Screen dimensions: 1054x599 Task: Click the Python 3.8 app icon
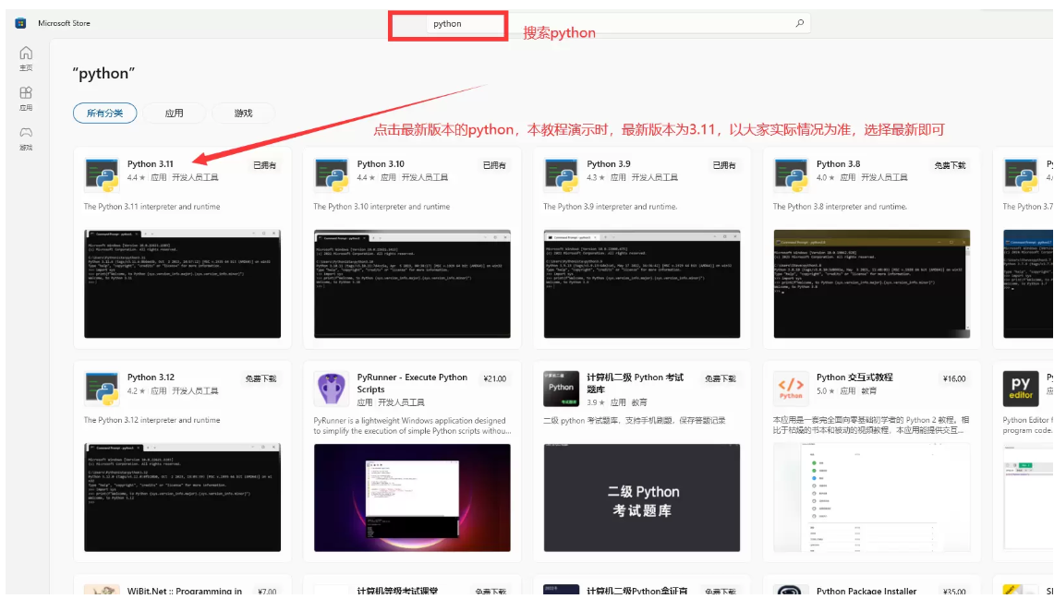coord(791,174)
